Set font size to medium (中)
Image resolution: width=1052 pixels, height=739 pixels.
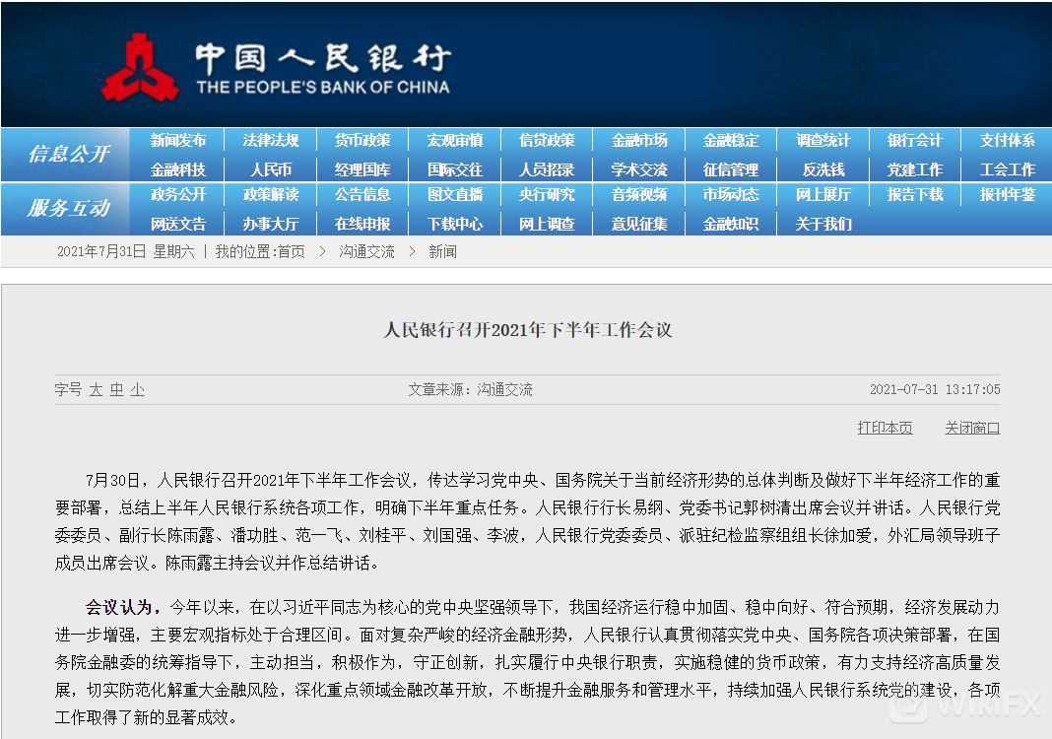pyautogui.click(x=116, y=390)
